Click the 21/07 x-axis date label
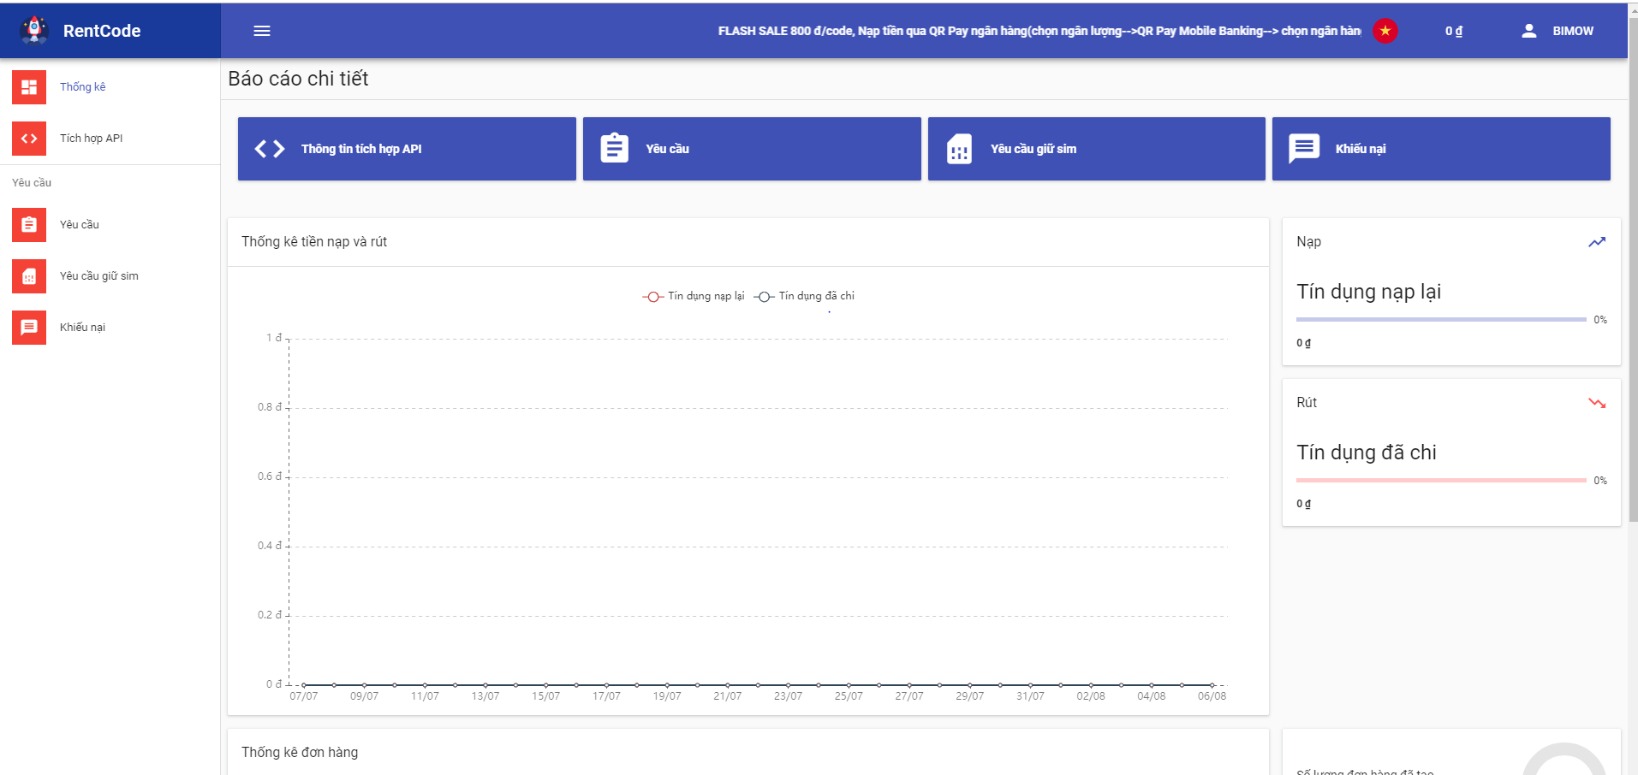 point(728,696)
